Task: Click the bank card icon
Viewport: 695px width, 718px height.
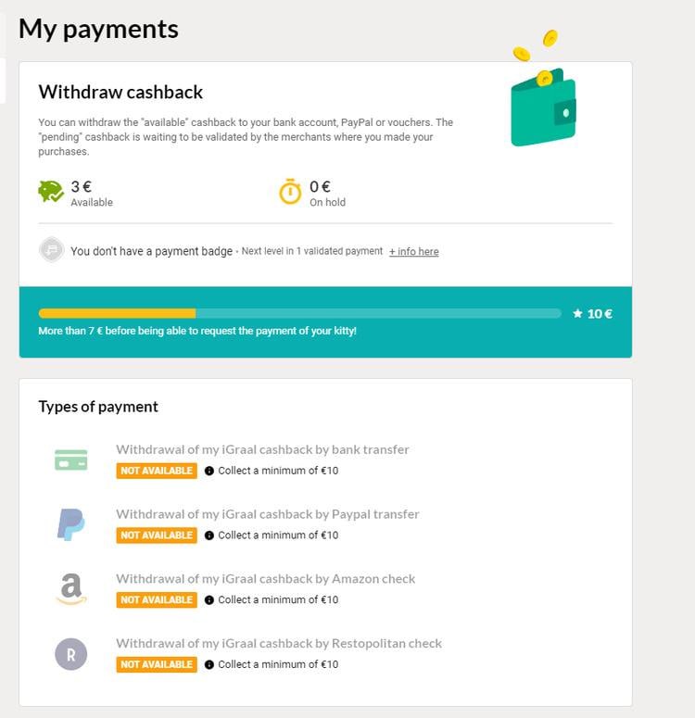Action: (71, 460)
